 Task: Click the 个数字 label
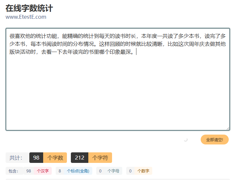pos(143,171)
